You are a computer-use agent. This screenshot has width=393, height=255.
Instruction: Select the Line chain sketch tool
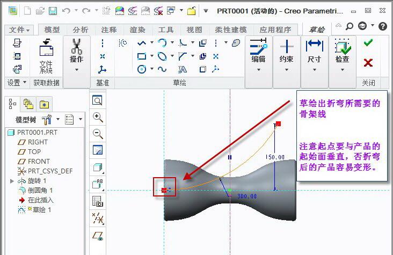(x=142, y=43)
